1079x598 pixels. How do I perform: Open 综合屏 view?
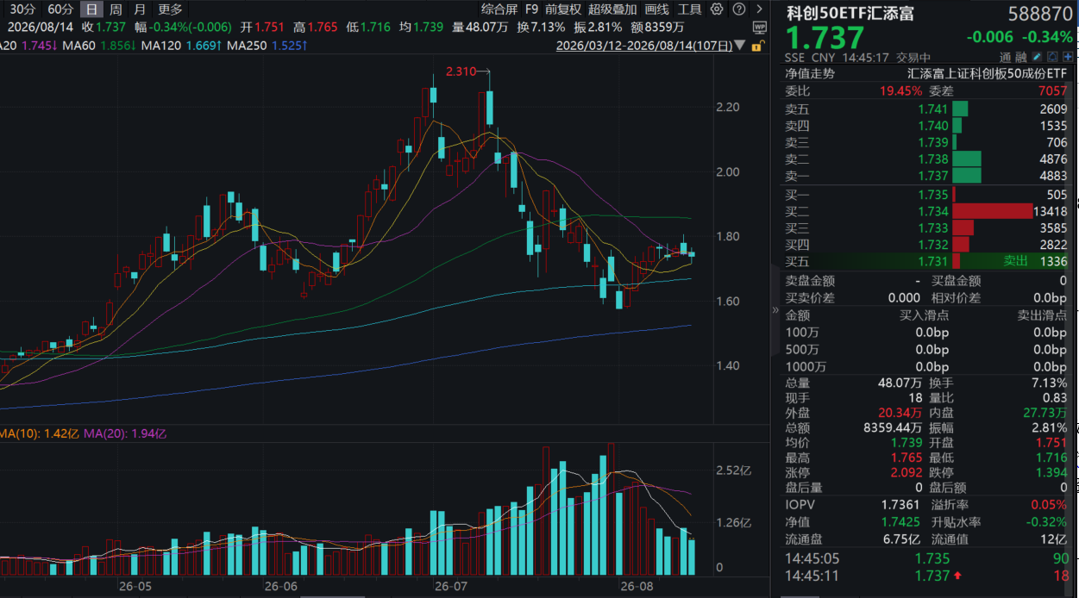[x=499, y=9]
